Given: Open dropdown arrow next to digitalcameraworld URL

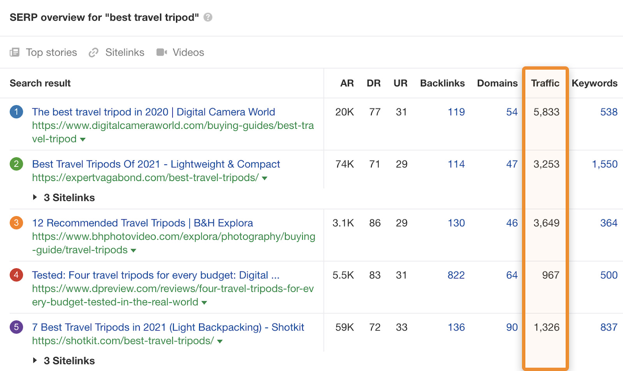Looking at the screenshot, I should coord(83,139).
